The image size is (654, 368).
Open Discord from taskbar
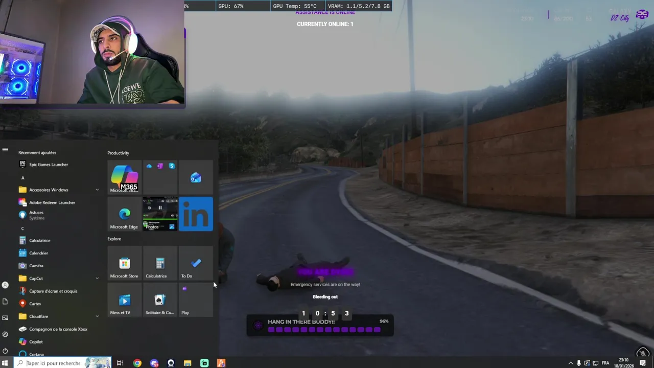(x=154, y=363)
